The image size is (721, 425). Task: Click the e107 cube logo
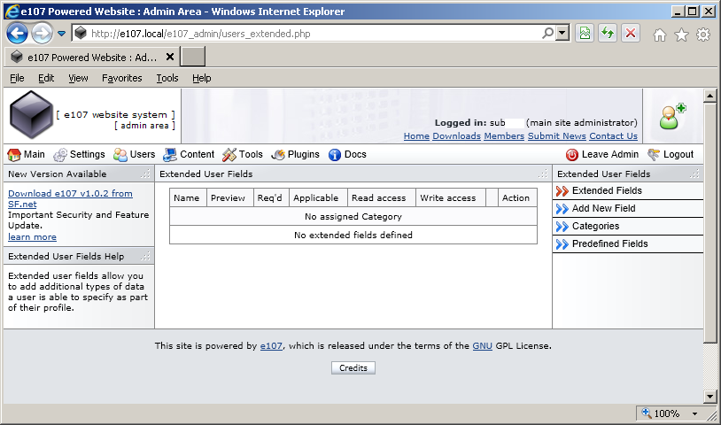pyautogui.click(x=31, y=115)
